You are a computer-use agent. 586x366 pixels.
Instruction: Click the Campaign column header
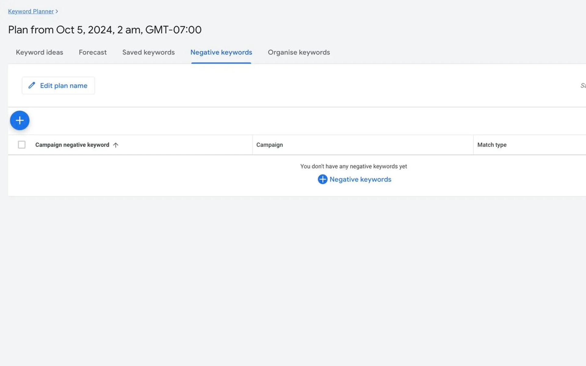269,145
